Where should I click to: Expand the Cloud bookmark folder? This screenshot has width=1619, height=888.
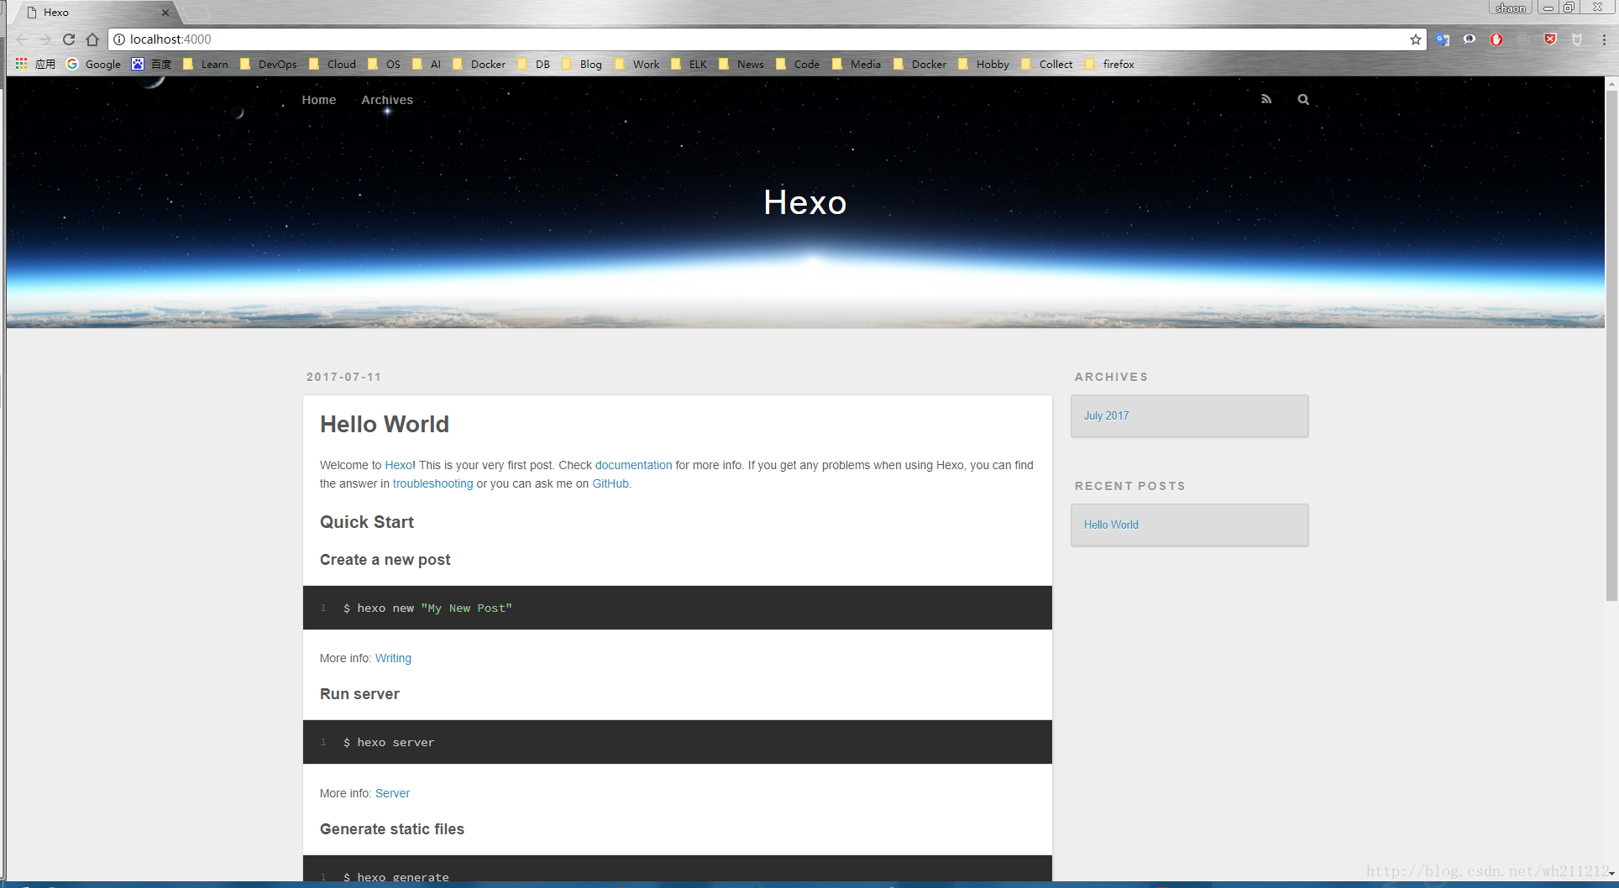tap(333, 64)
